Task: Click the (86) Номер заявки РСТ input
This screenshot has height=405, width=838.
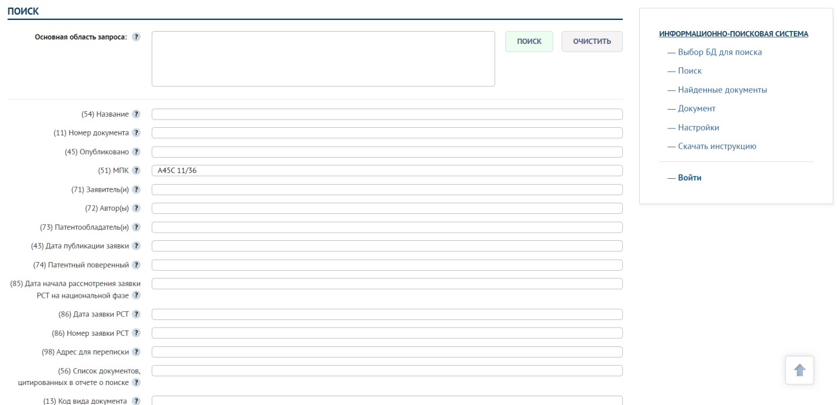Action: (x=387, y=333)
